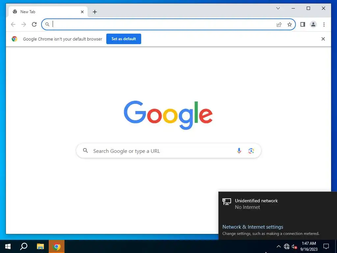The width and height of the screenshot is (337, 253).
Task: Click the Google logo
Action: pyautogui.click(x=168, y=115)
